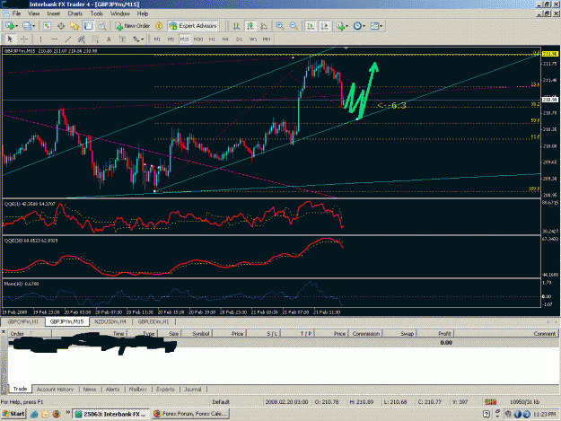Image resolution: width=561 pixels, height=421 pixels.
Task: Show the Market Watch window
Action: click(48, 26)
